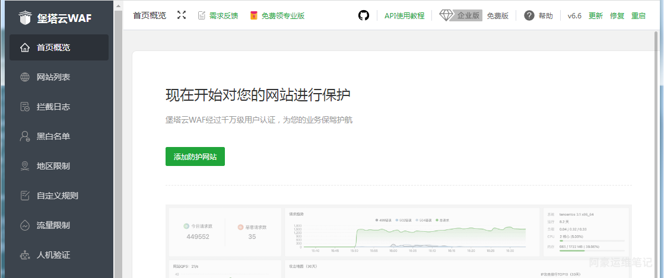Open the 需求反馈 link
The width and height of the screenshot is (664, 278).
pyautogui.click(x=224, y=15)
